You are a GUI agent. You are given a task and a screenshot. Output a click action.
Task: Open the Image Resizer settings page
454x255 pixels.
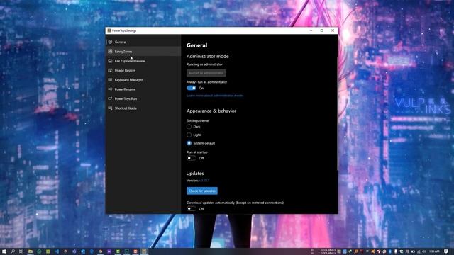pos(143,70)
